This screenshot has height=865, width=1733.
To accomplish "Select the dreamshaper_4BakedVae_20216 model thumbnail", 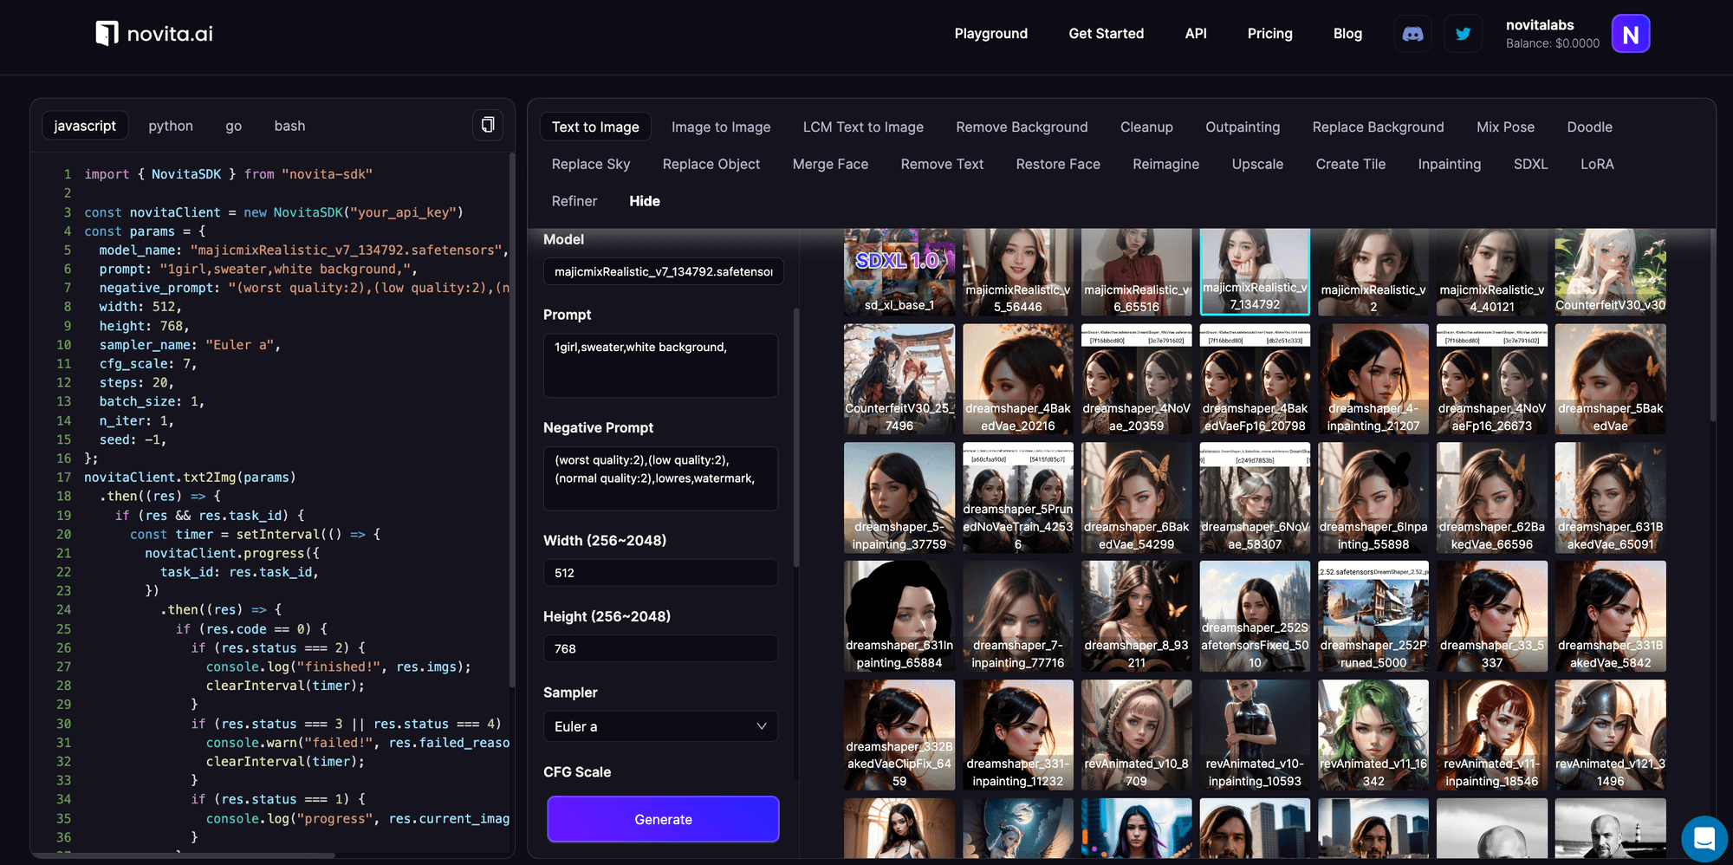I will [x=1018, y=379].
